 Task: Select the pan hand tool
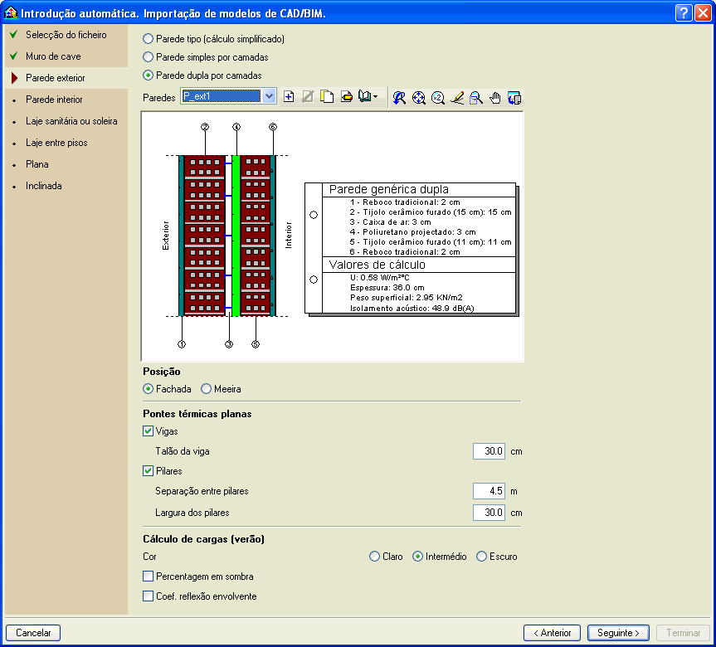pyautogui.click(x=495, y=98)
